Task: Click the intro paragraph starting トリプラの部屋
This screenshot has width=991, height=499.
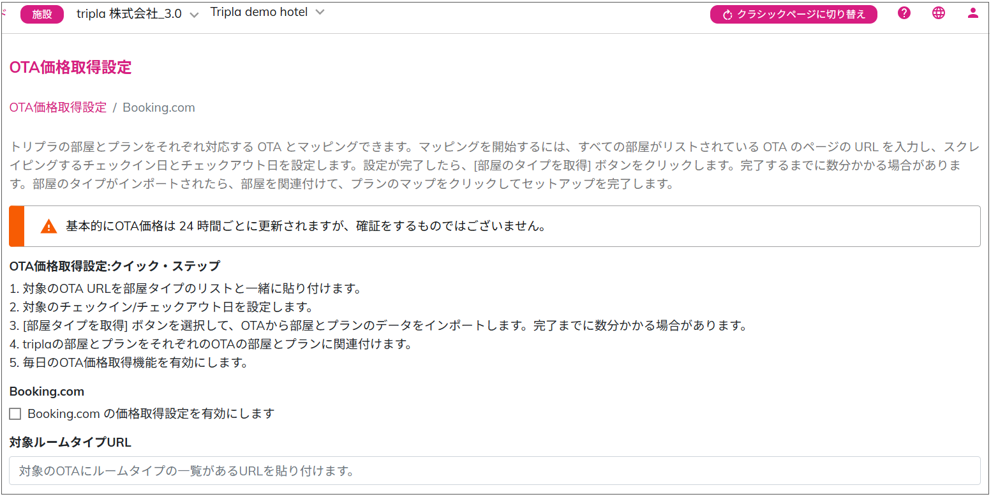Action: tap(495, 165)
